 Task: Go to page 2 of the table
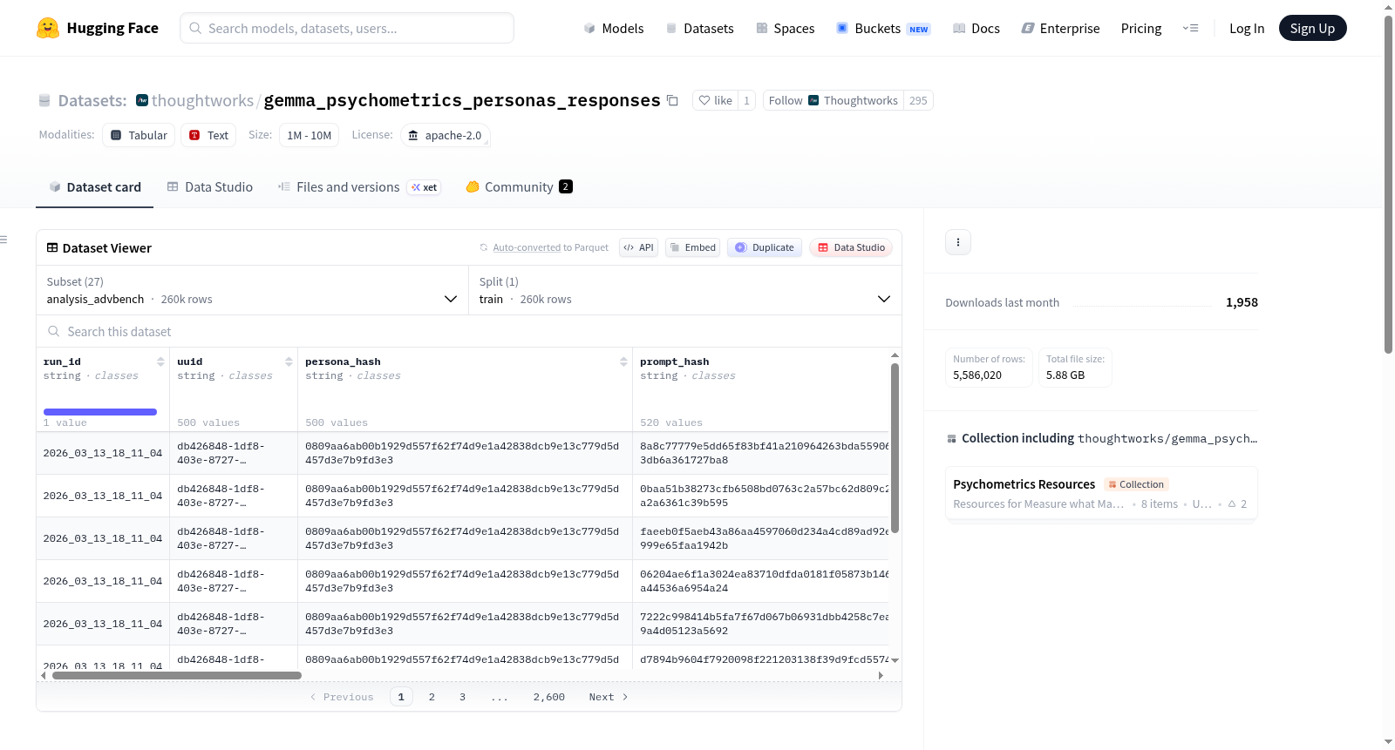(432, 697)
